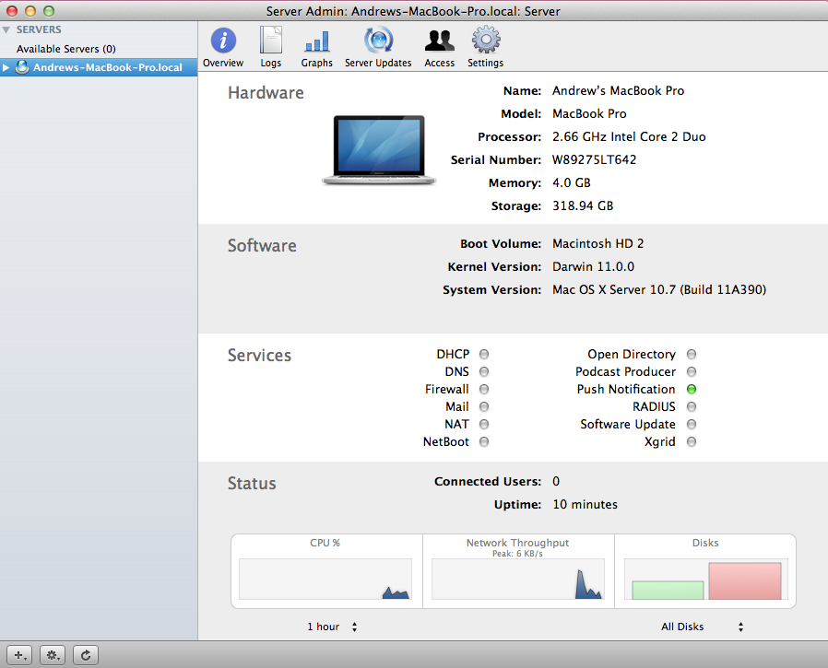This screenshot has height=668, width=828.
Task: Open the Settings gear icon
Action: pyautogui.click(x=486, y=41)
